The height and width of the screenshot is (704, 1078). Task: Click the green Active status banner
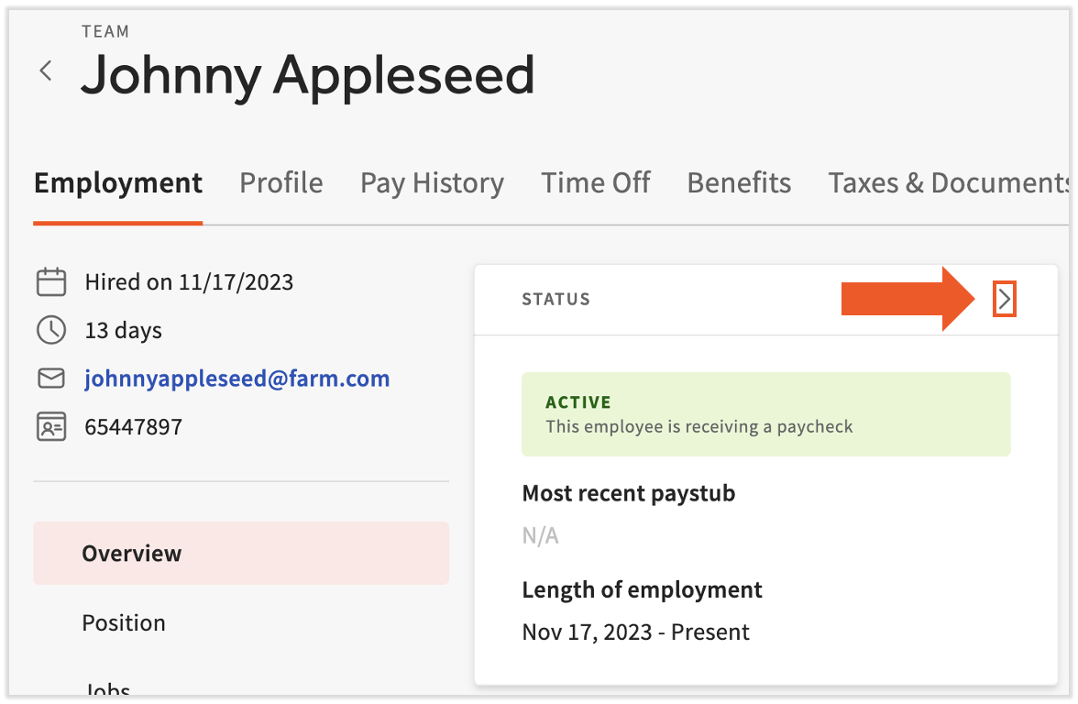(765, 414)
